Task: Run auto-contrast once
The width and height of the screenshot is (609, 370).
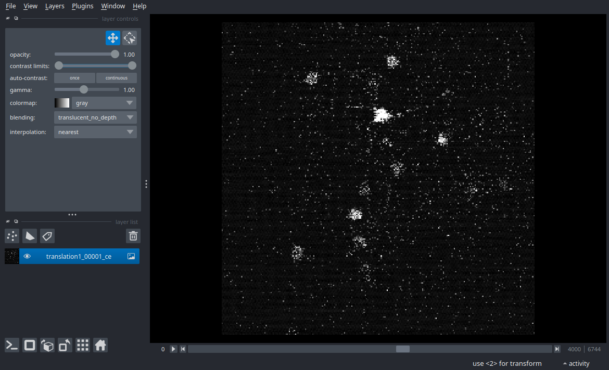Action: [74, 77]
